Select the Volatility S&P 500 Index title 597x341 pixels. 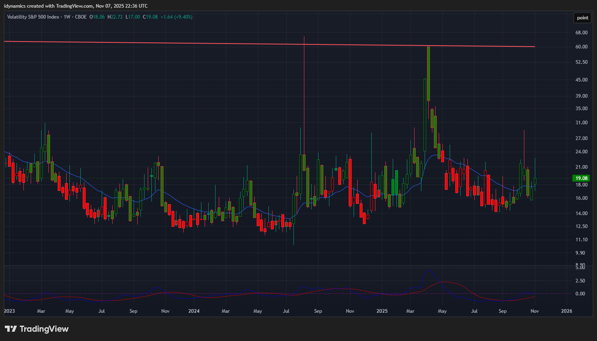(33, 17)
